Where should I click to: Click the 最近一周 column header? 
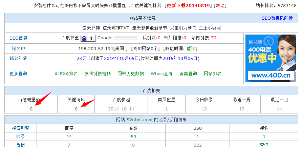pyautogui.click(x=242, y=100)
